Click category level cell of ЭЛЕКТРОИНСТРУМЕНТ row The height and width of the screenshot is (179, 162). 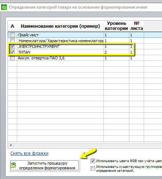pos(116,46)
